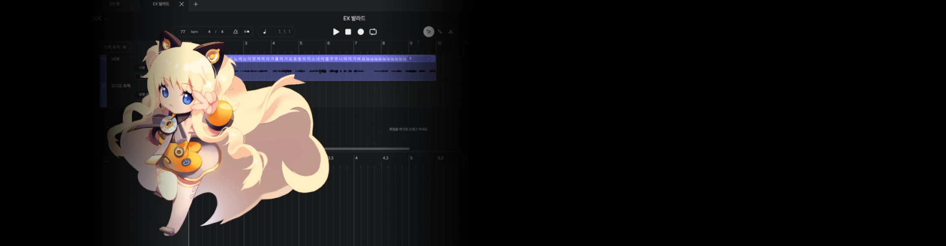Viewport: 946px width, 246px height.
Task: Select the 오디오 트랙 track header
Action: click(121, 86)
